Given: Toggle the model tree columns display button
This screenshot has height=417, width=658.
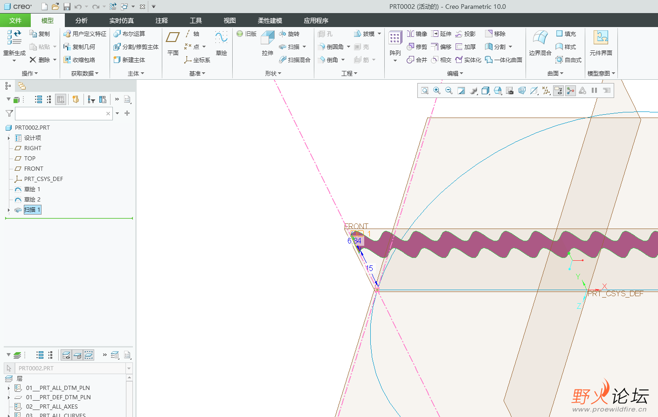Looking at the screenshot, I should pyautogui.click(x=61, y=99).
